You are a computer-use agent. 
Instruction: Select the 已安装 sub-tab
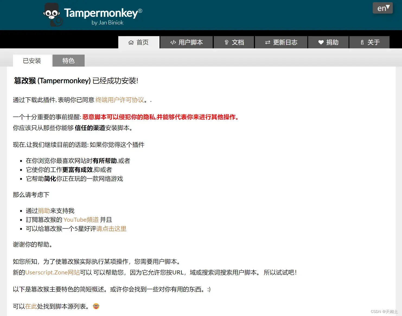pos(32,61)
